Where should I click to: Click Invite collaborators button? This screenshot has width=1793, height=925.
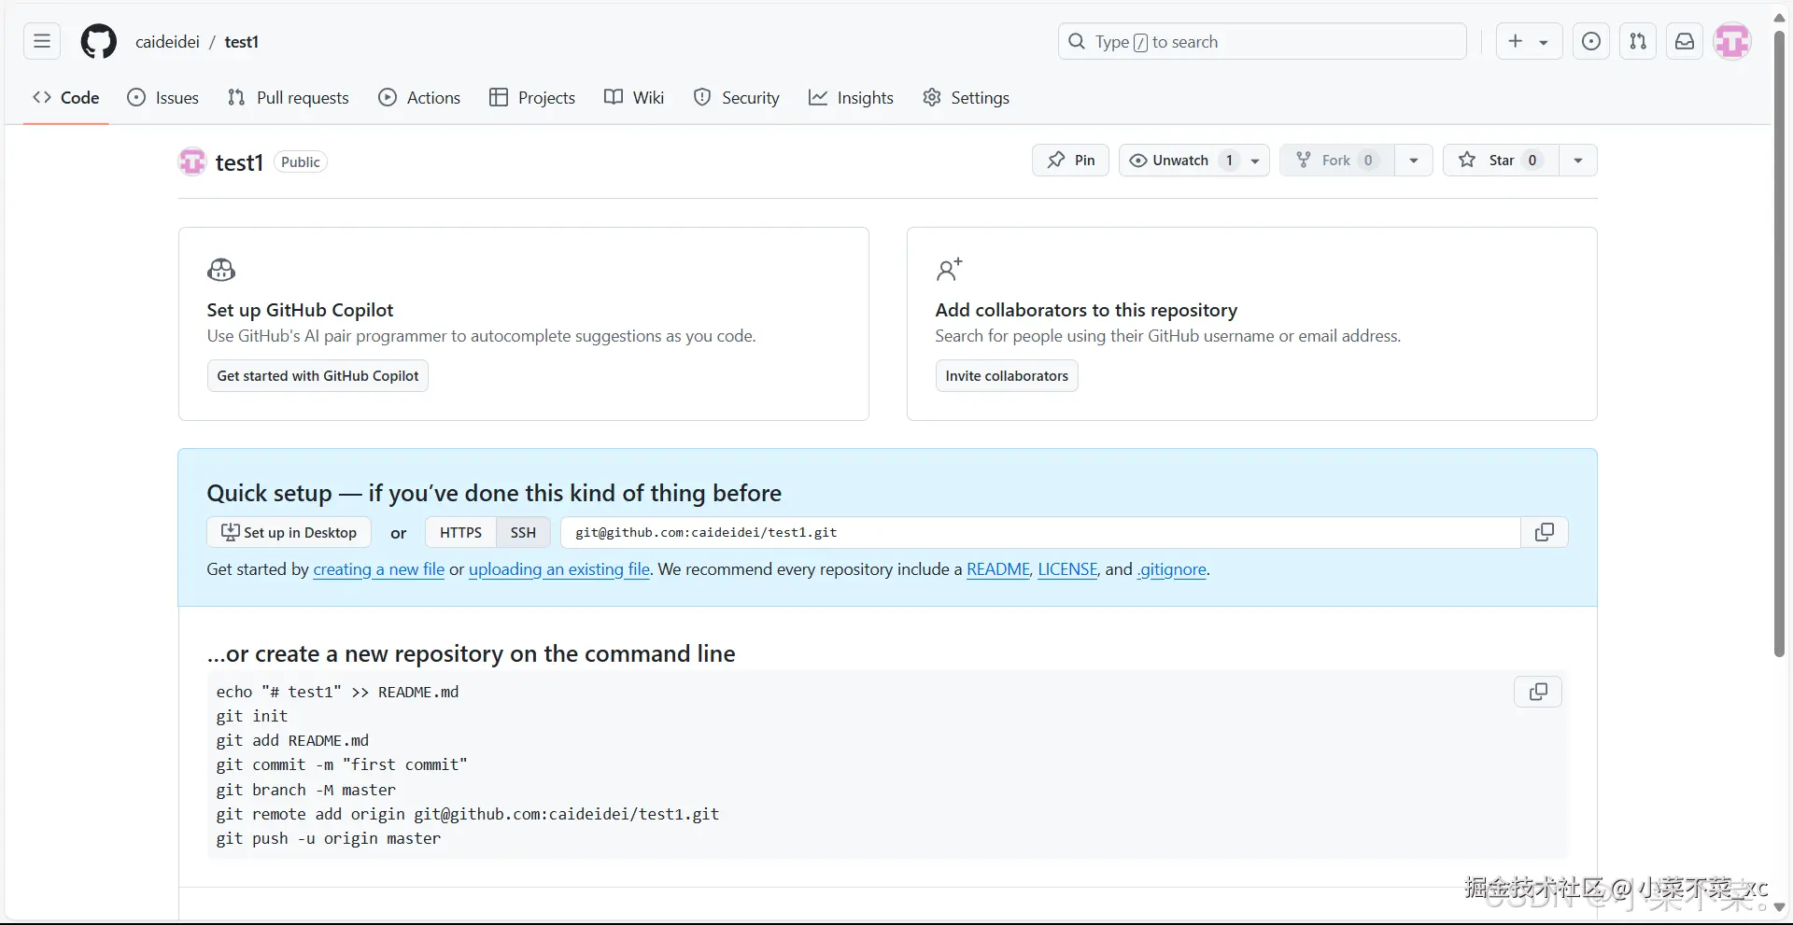pyautogui.click(x=1007, y=375)
